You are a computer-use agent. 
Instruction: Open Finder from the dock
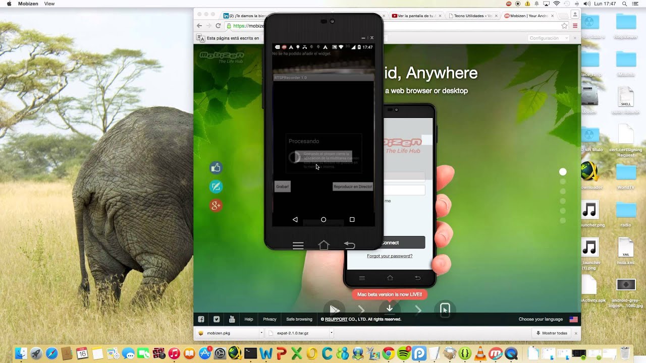click(x=21, y=353)
